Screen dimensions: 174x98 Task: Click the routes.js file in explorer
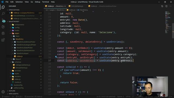click(x=18, y=82)
